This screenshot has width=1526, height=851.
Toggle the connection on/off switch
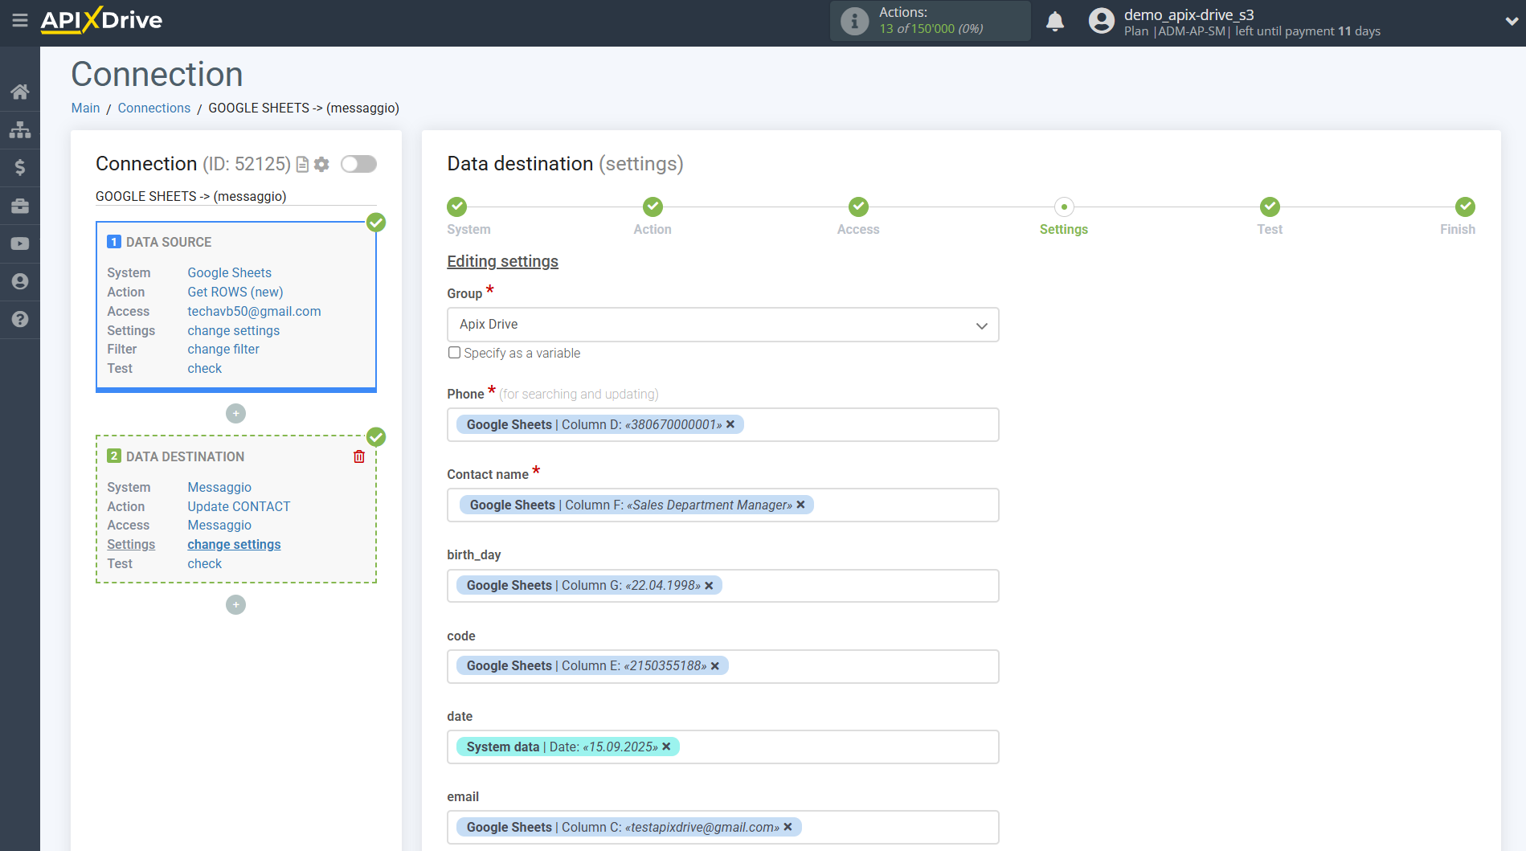pos(358,164)
